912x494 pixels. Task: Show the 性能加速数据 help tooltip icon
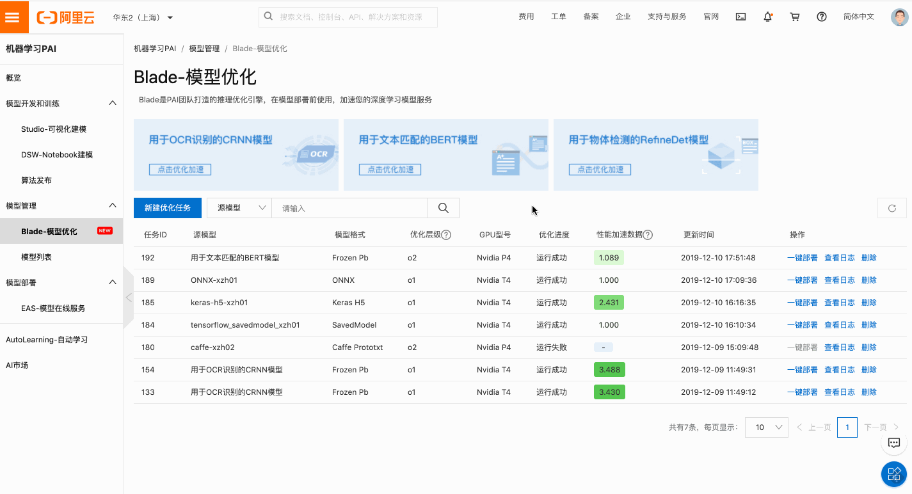[648, 235]
